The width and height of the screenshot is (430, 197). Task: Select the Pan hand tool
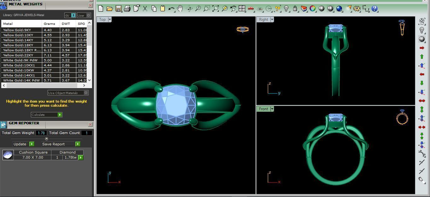(180, 9)
